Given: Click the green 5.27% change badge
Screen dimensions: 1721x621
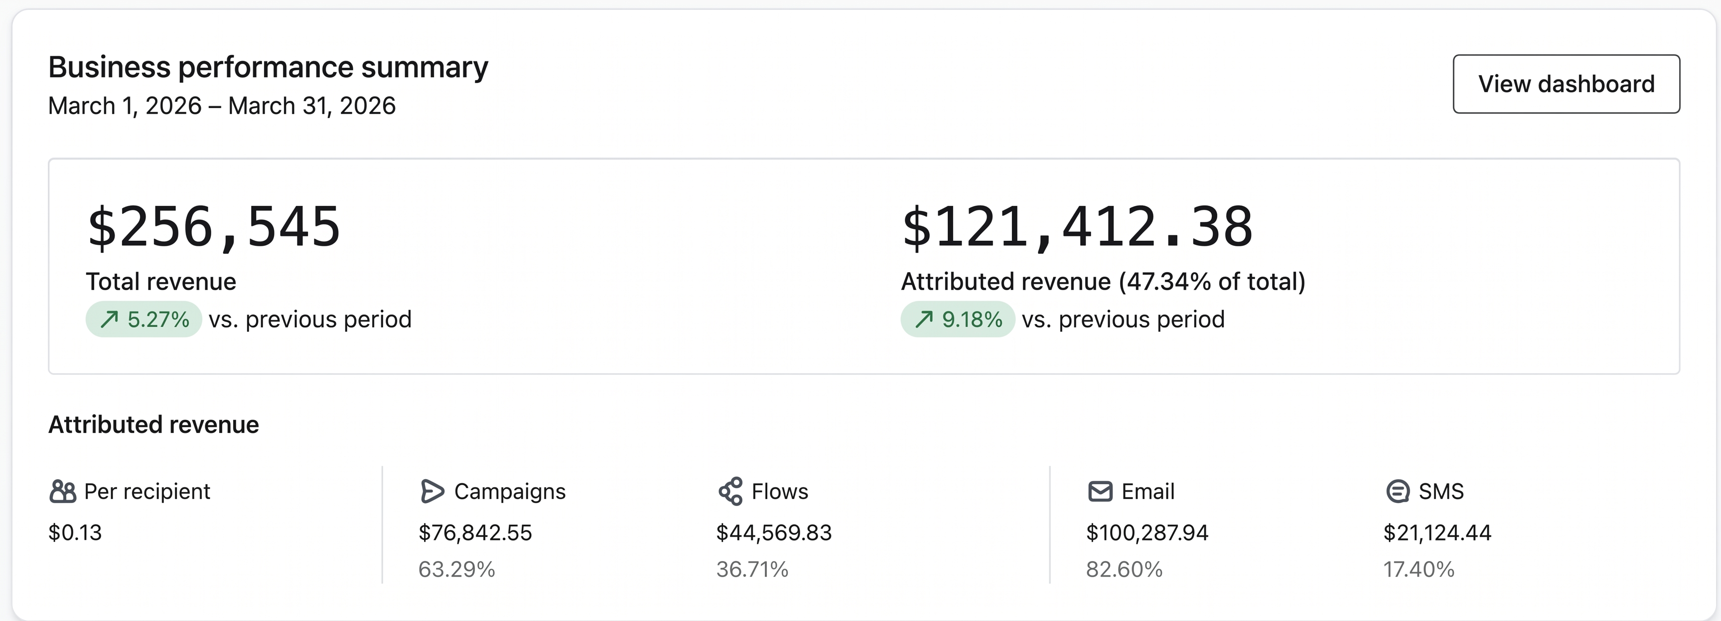Looking at the screenshot, I should 143,319.
